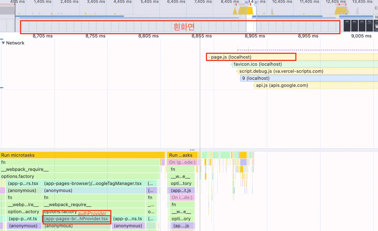Click the script.debug.js network request
Viewport: 378px width, 231px height.
point(281,71)
